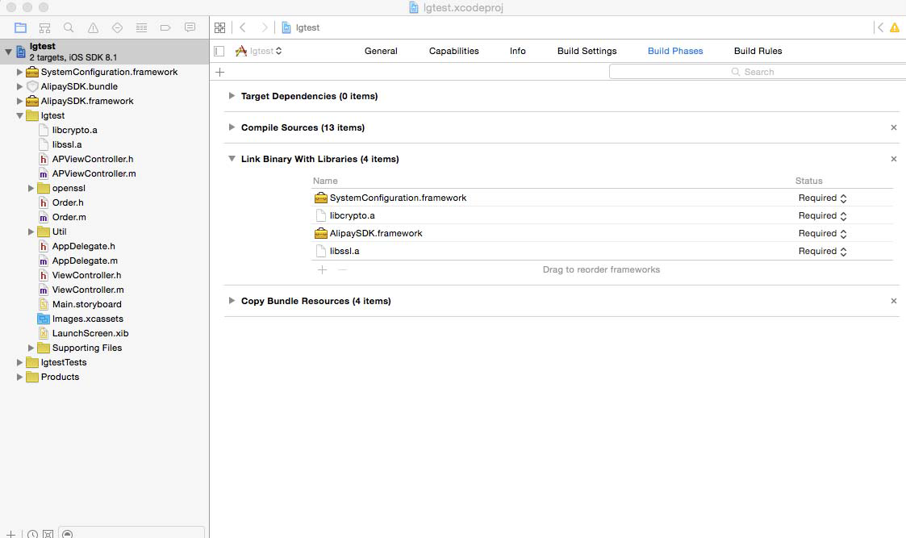This screenshot has height=538, width=906.
Task: Expand the Util folder
Action: (x=31, y=231)
